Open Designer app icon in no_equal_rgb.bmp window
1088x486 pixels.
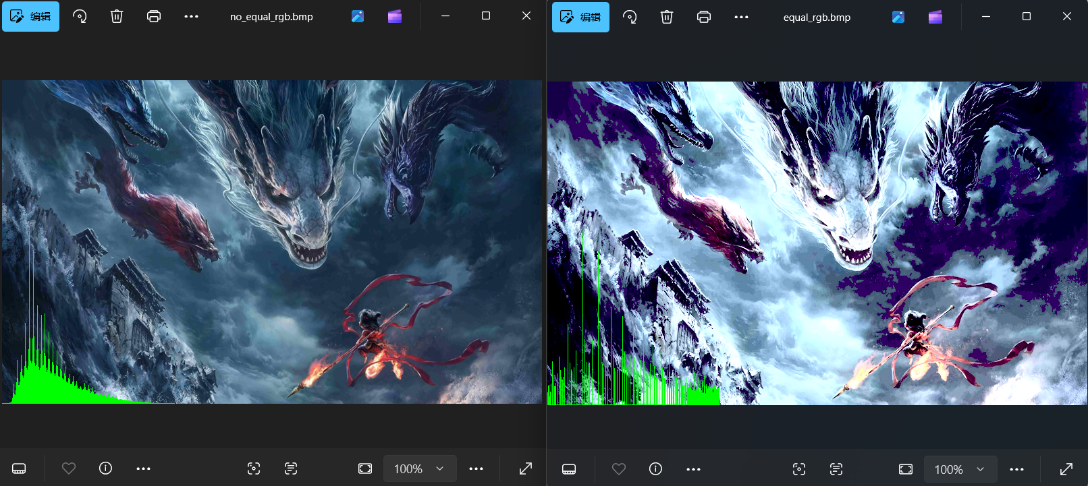coord(358,16)
